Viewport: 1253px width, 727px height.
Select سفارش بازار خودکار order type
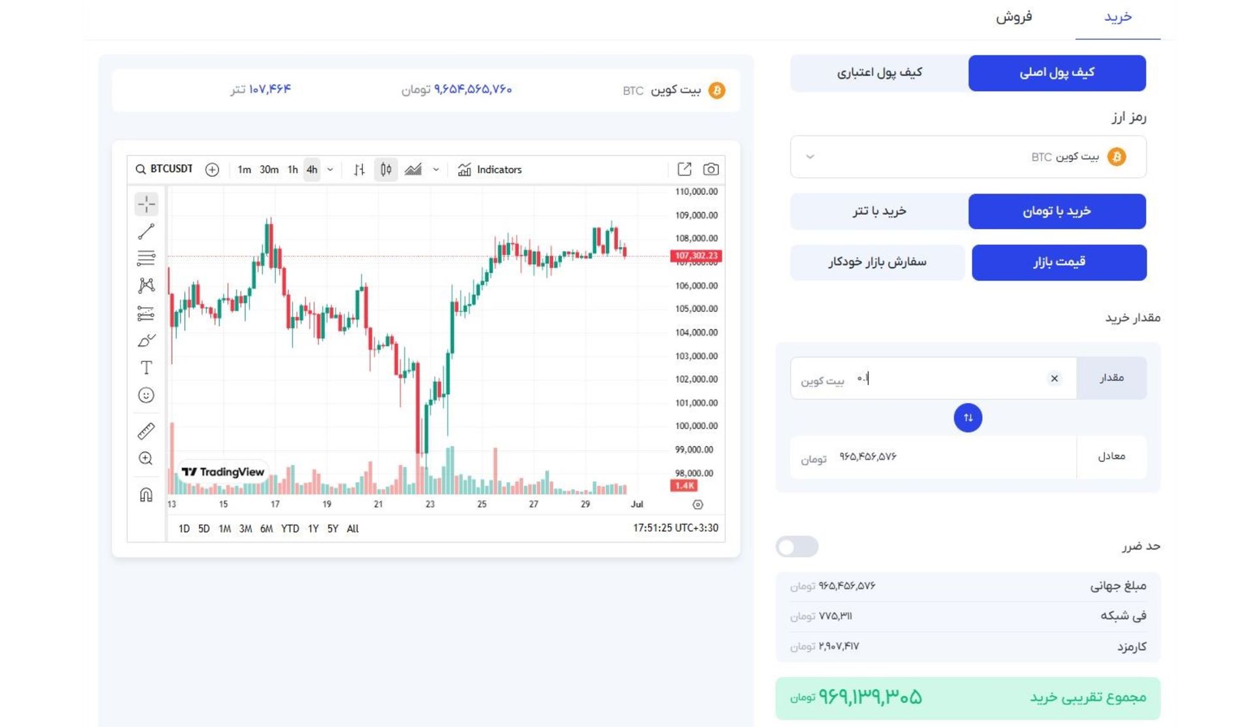point(877,262)
